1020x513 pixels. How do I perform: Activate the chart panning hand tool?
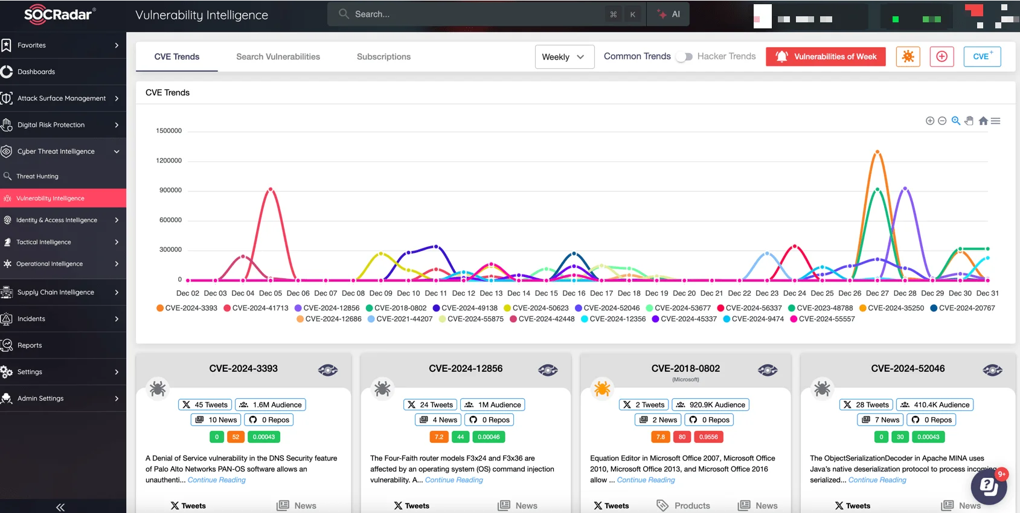pos(969,121)
